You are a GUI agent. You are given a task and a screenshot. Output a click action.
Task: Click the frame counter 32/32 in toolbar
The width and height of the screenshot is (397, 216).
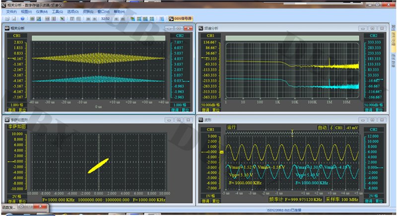coord(105,19)
